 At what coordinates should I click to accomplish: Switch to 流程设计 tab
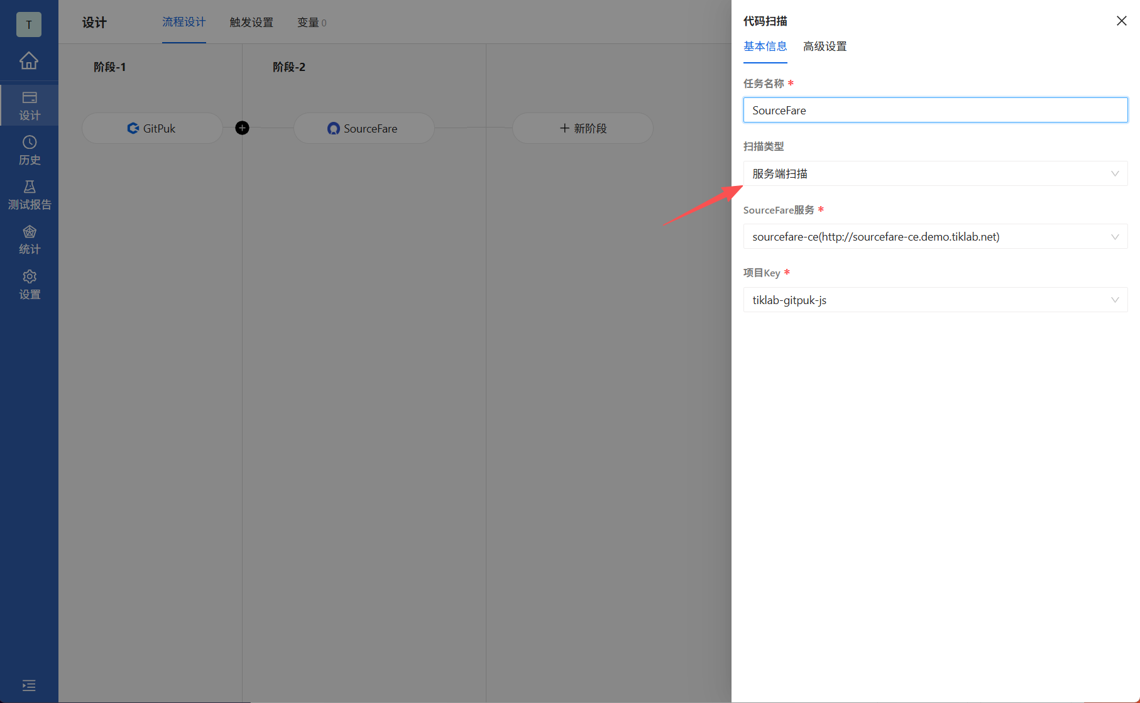[184, 22]
